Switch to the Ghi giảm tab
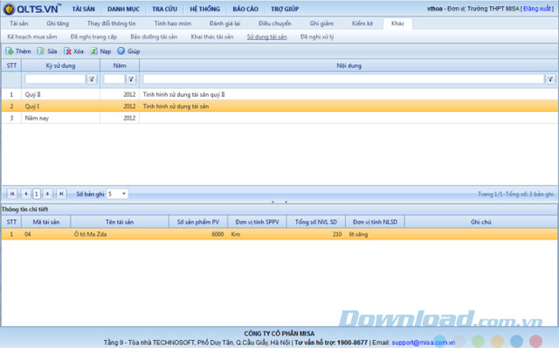 pos(321,24)
